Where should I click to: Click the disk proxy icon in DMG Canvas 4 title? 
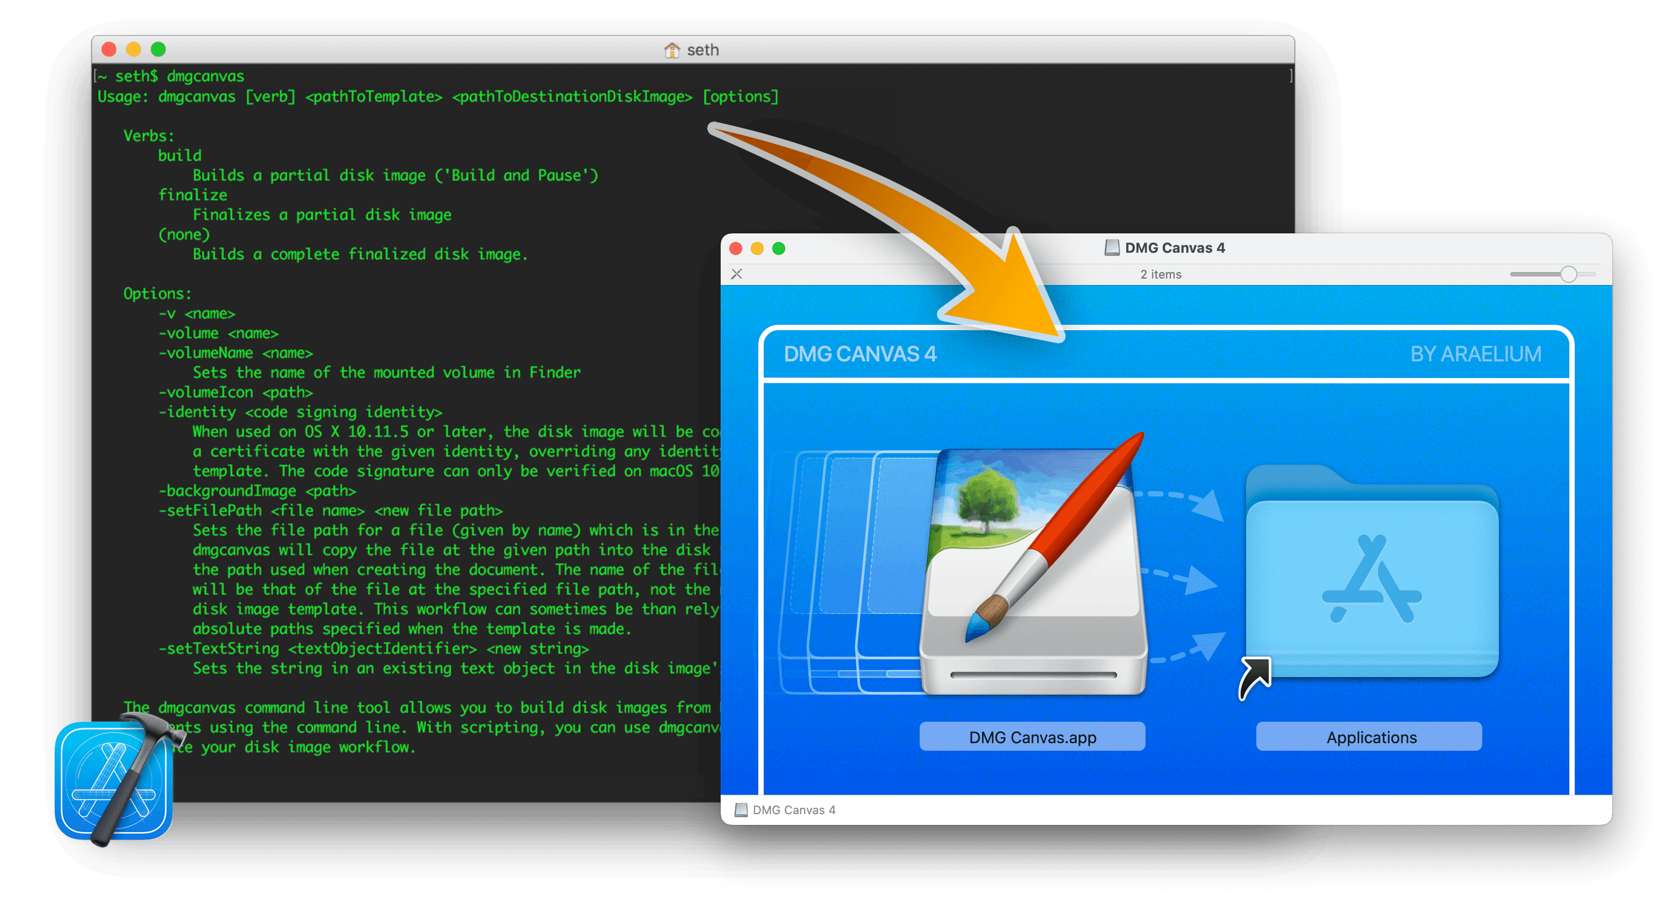1112,248
